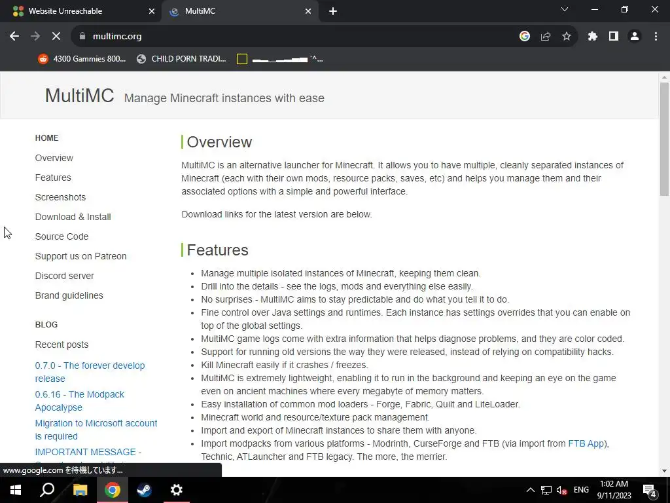The image size is (670, 503).
Task: Click the BLOG sidebar heading
Action: click(46, 325)
